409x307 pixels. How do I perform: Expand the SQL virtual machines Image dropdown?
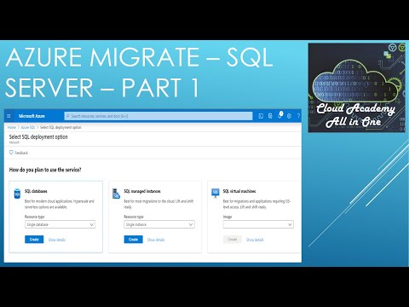click(258, 224)
